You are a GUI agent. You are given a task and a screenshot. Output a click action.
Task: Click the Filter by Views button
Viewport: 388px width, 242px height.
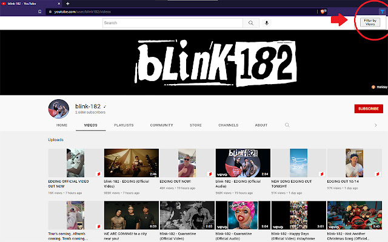click(x=370, y=22)
